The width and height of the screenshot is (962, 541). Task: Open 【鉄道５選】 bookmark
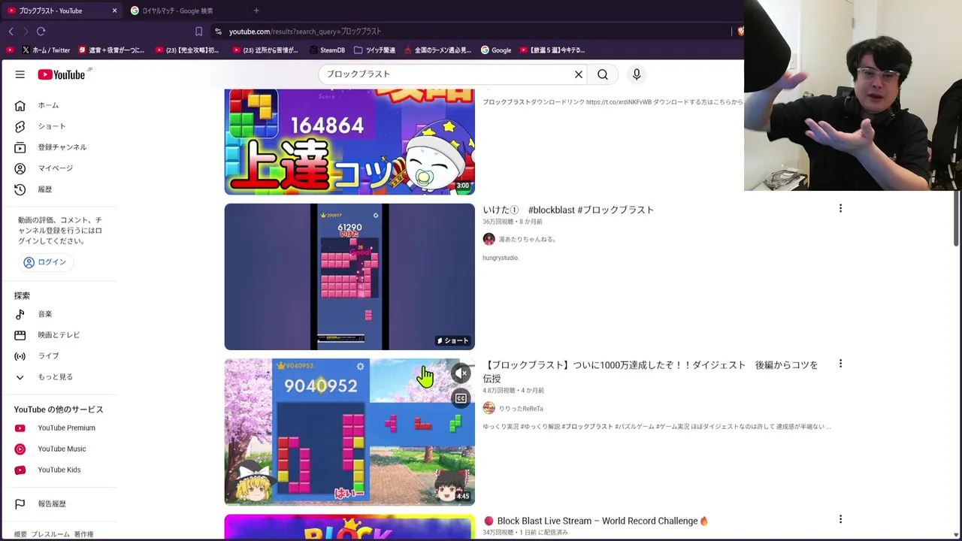pos(552,50)
